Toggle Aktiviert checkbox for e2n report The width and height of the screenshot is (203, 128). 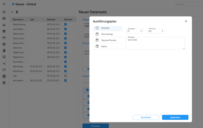coord(66,80)
